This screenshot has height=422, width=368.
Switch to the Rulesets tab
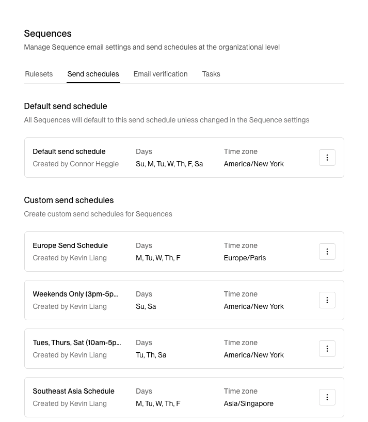(x=39, y=74)
